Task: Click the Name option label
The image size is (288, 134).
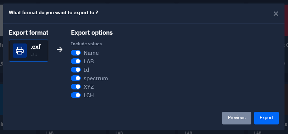Action: (91, 53)
